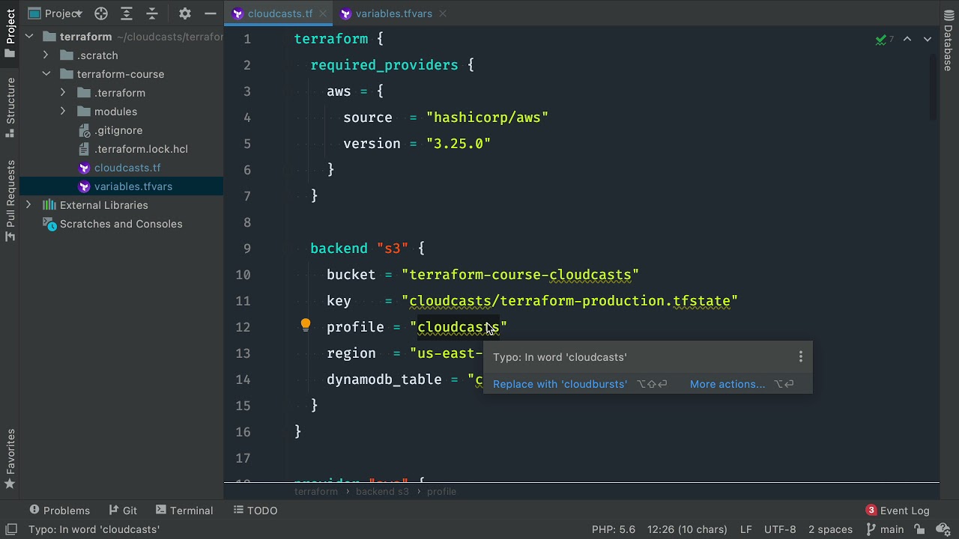Switch to the cloudcasts.tf editor tab
This screenshot has height=539, width=959.
pos(280,13)
